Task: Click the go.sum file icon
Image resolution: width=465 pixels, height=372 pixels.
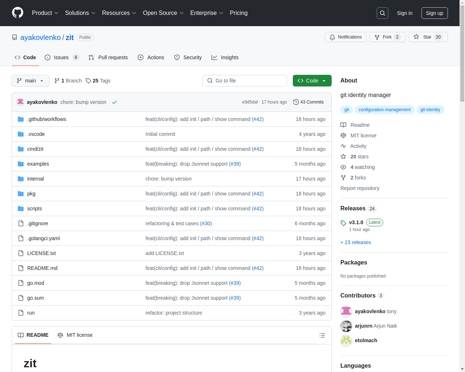Action: pyautogui.click(x=21, y=298)
